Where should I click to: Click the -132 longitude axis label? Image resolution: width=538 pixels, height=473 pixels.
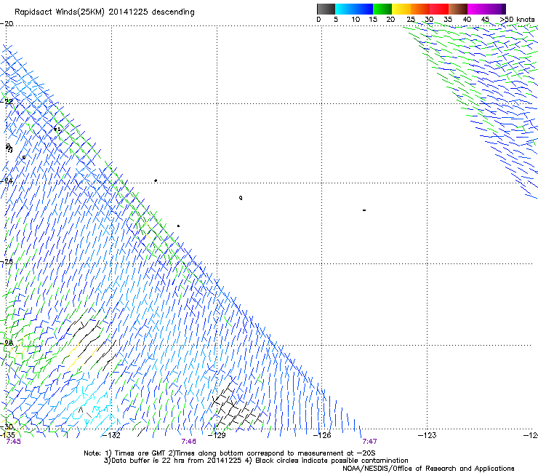point(111,435)
